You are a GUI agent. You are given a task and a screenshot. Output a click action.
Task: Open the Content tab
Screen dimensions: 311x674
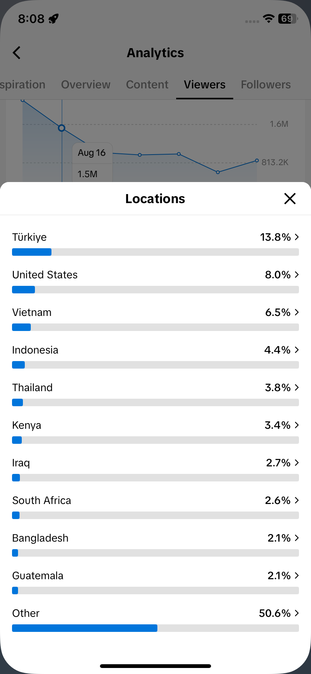click(x=147, y=85)
